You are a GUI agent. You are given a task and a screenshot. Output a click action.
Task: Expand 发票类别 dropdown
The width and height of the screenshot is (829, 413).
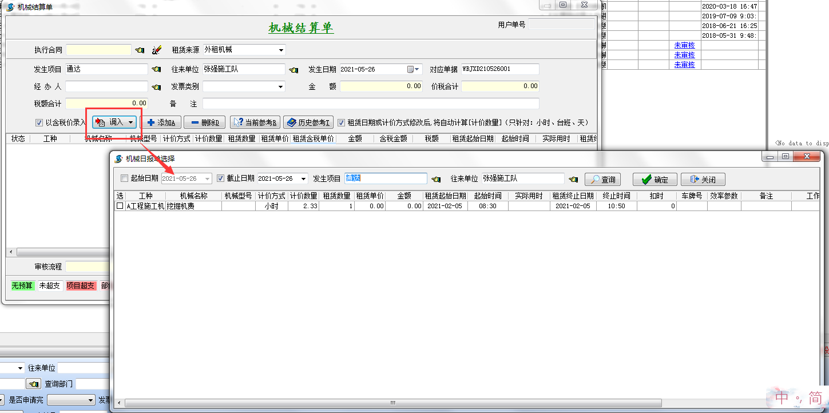coord(281,87)
